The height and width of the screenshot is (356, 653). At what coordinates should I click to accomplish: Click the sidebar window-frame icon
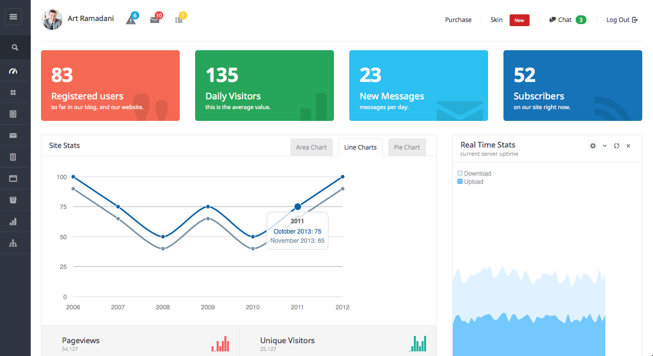[13, 179]
